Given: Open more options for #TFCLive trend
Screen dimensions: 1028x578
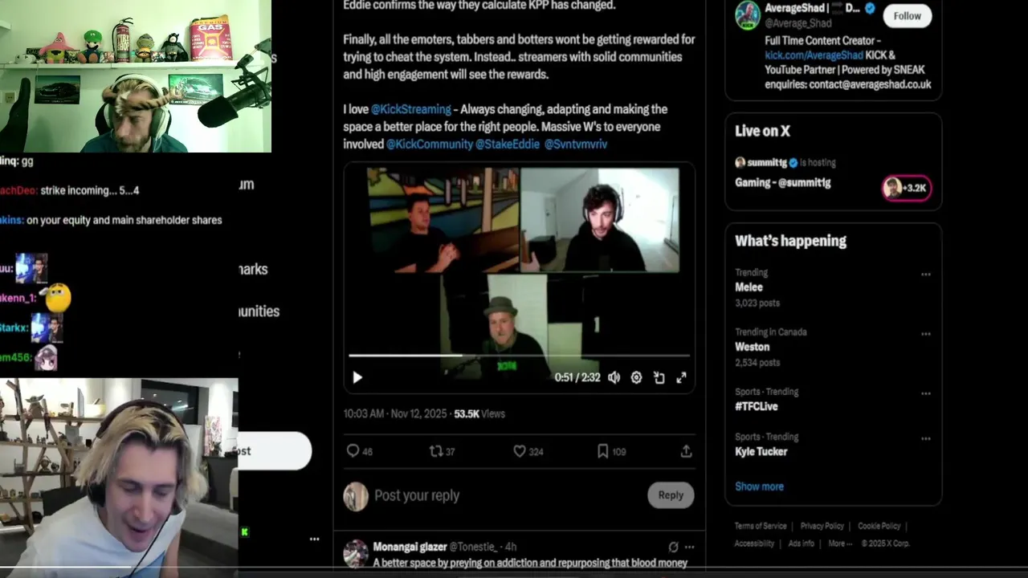Looking at the screenshot, I should tap(926, 393).
